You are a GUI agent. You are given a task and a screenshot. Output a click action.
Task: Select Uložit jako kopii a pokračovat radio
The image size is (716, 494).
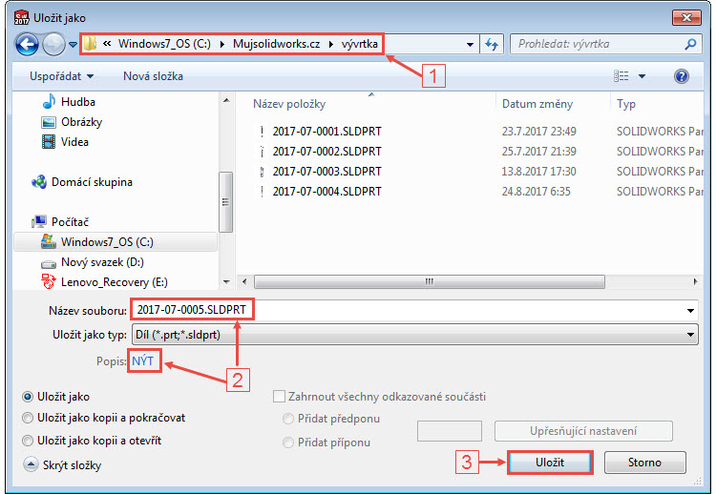[28, 418]
